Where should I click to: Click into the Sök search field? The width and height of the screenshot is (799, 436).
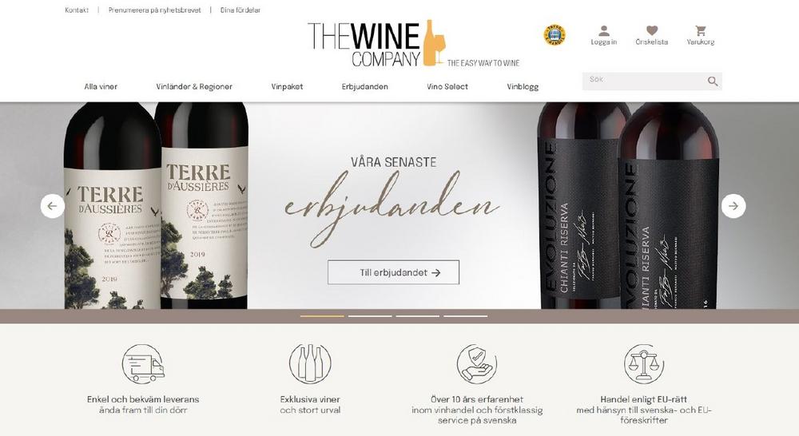643,81
